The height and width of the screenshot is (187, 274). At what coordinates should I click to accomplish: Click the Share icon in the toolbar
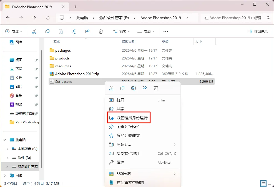coord(87,31)
